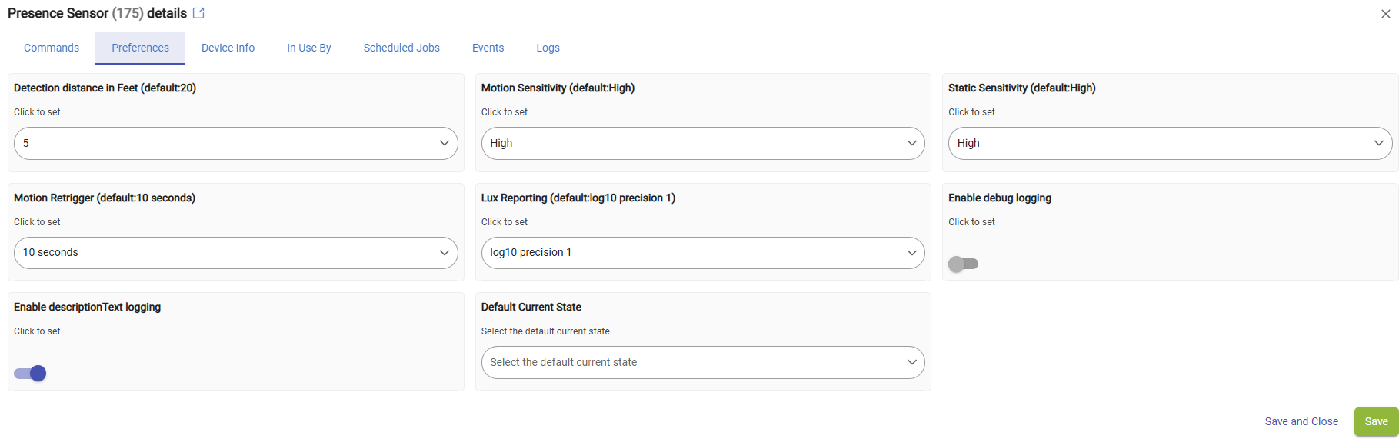Open the Scheduled Jobs tab
This screenshot has height=439, width=1399.
point(401,48)
